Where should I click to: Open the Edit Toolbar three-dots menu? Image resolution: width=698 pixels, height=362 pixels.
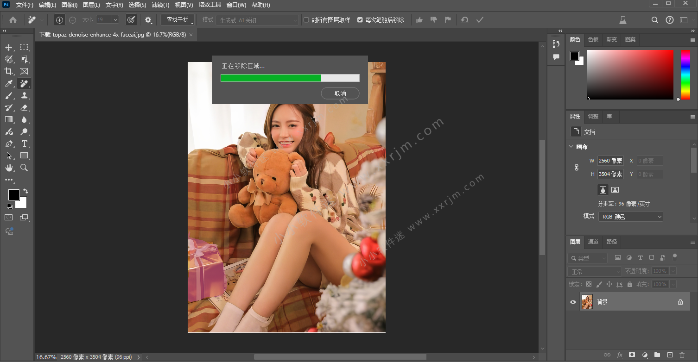(9, 180)
